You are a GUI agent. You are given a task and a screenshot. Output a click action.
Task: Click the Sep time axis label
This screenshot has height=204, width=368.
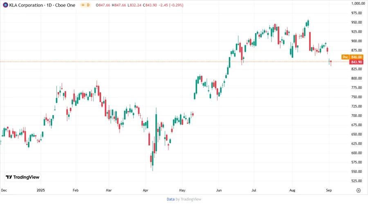click(329, 190)
